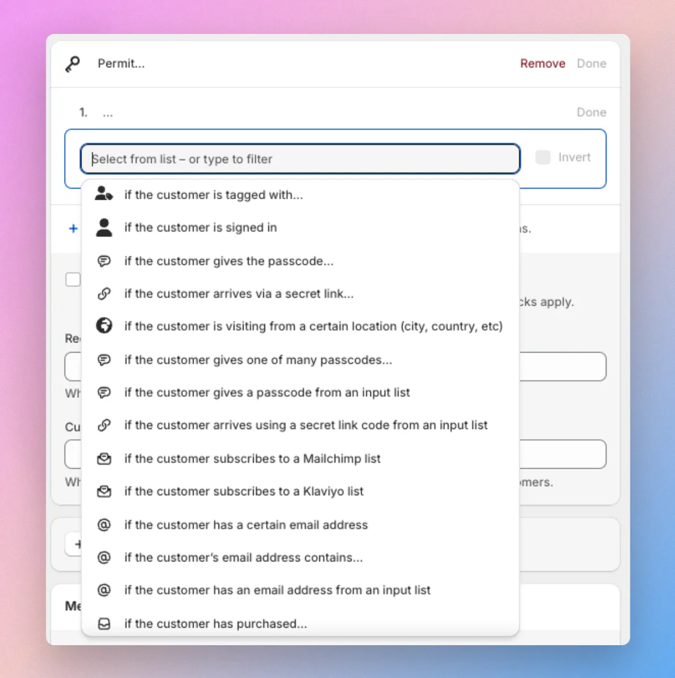Pick 'has an email address from an input list'
Screen dimensions: 675x678
[x=300, y=590]
